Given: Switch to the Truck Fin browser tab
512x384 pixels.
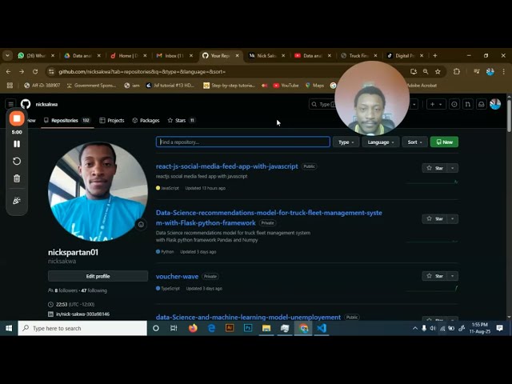Looking at the screenshot, I should tap(359, 56).
